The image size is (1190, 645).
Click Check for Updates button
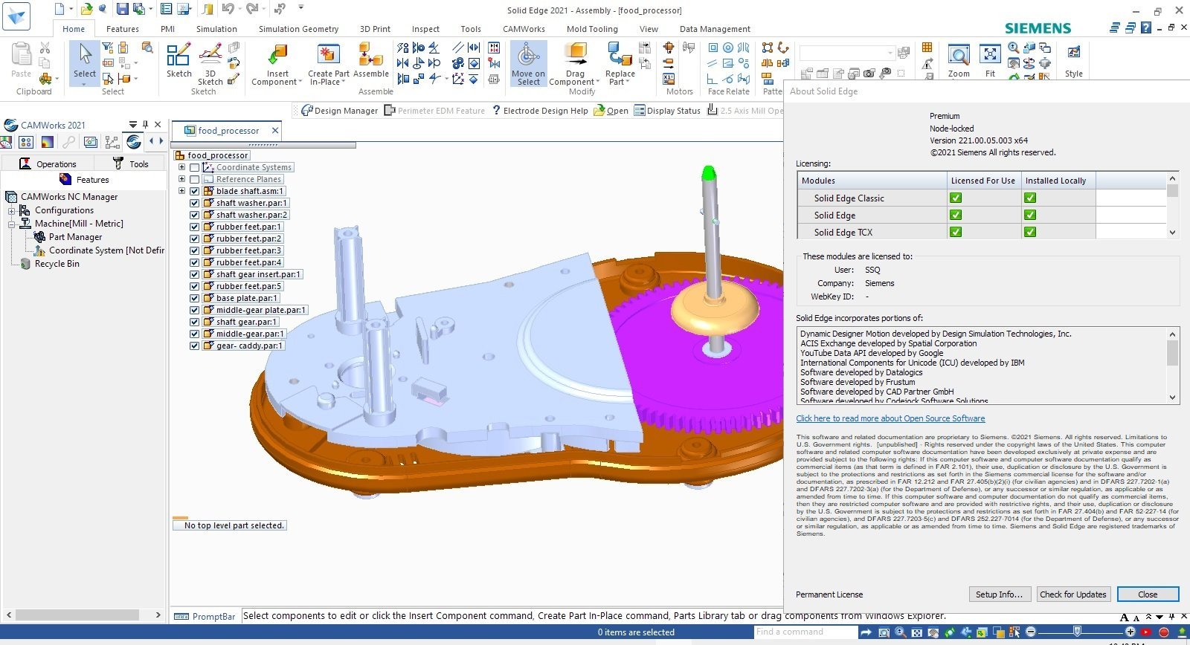point(1072,594)
